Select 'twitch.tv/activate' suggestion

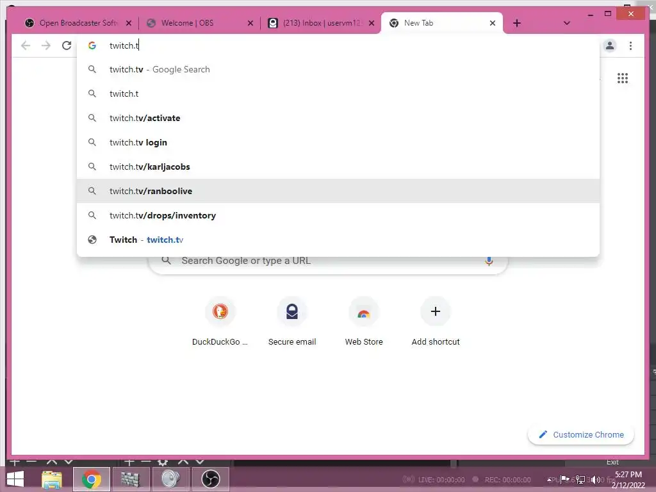[338, 118]
